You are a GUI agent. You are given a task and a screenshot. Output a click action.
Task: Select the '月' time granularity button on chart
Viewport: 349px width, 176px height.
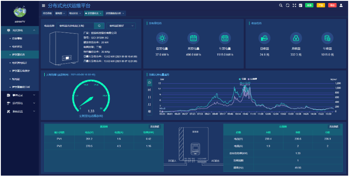click(x=150, y=104)
